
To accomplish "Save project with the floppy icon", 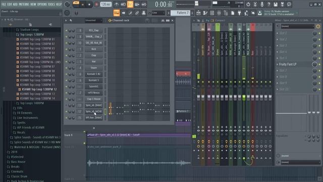I will [x=276, y=5].
